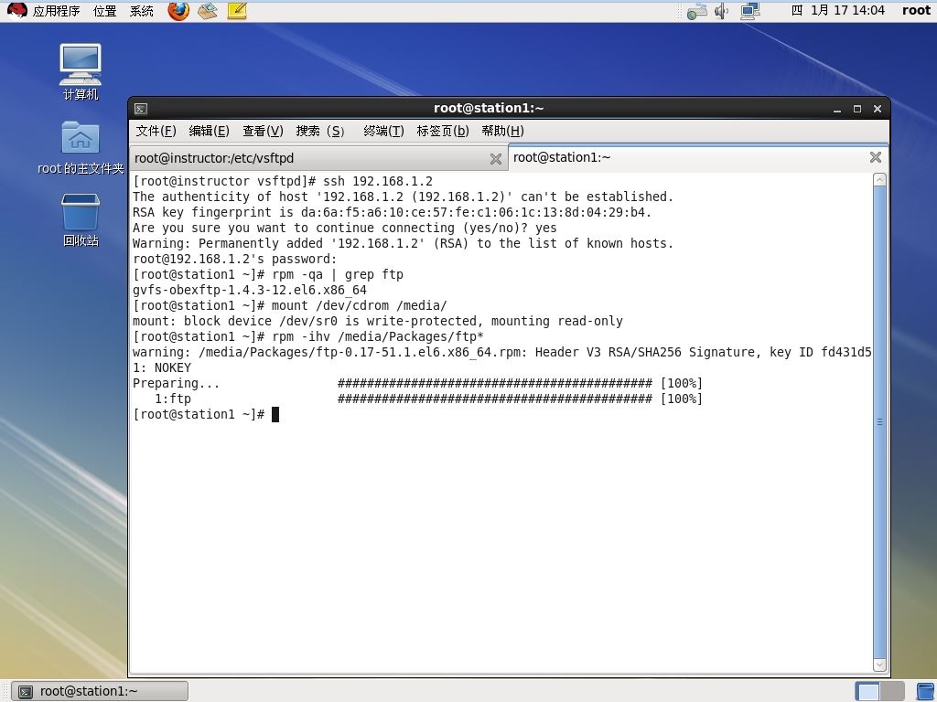Switch to the first workspace in switcher

pyautogui.click(x=867, y=691)
